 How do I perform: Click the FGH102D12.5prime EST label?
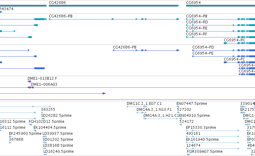coord(46,122)
